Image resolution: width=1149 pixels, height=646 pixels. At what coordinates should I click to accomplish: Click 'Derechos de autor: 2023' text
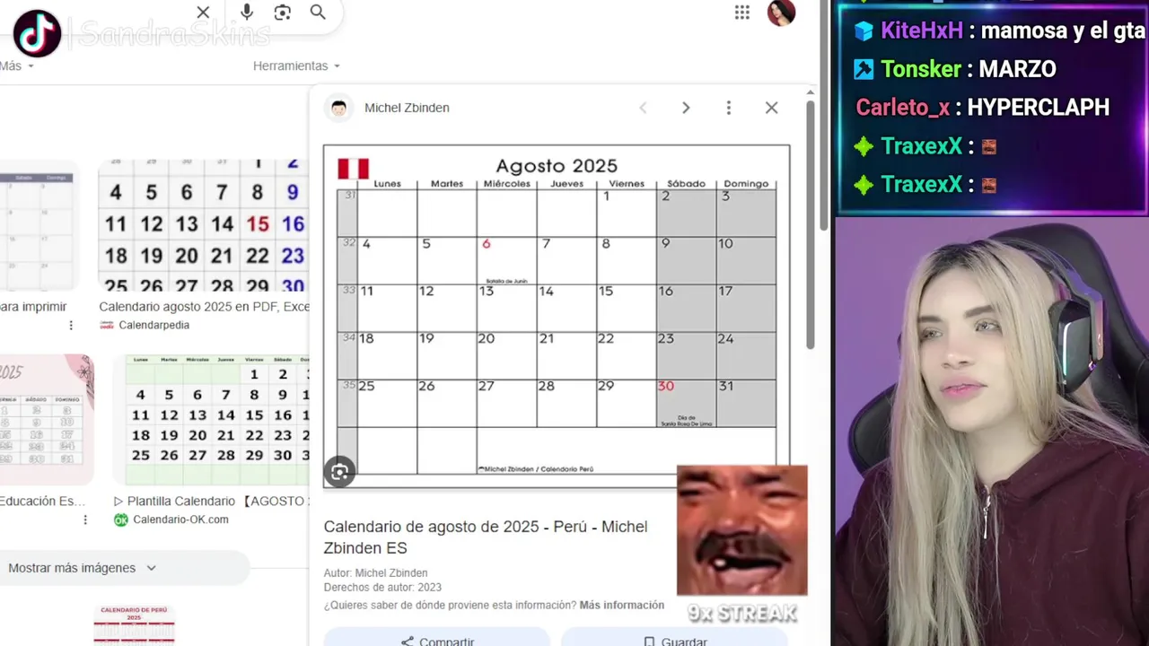point(382,588)
